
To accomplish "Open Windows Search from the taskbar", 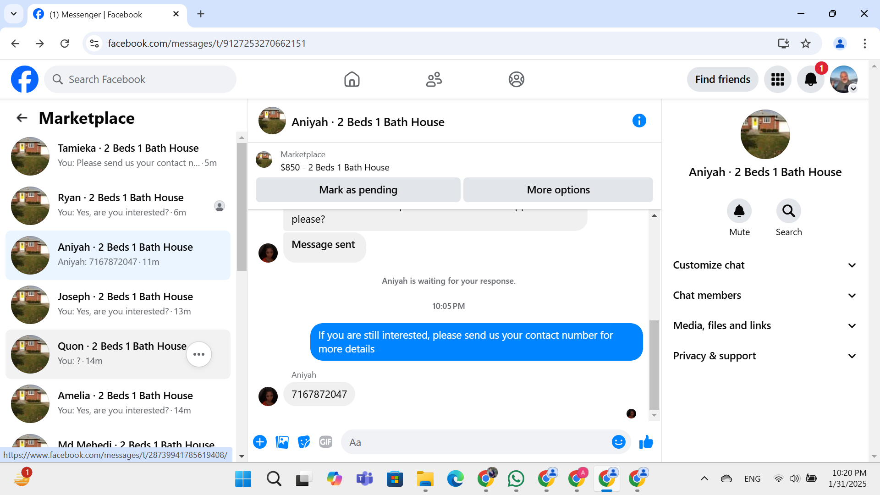I will pos(274,479).
